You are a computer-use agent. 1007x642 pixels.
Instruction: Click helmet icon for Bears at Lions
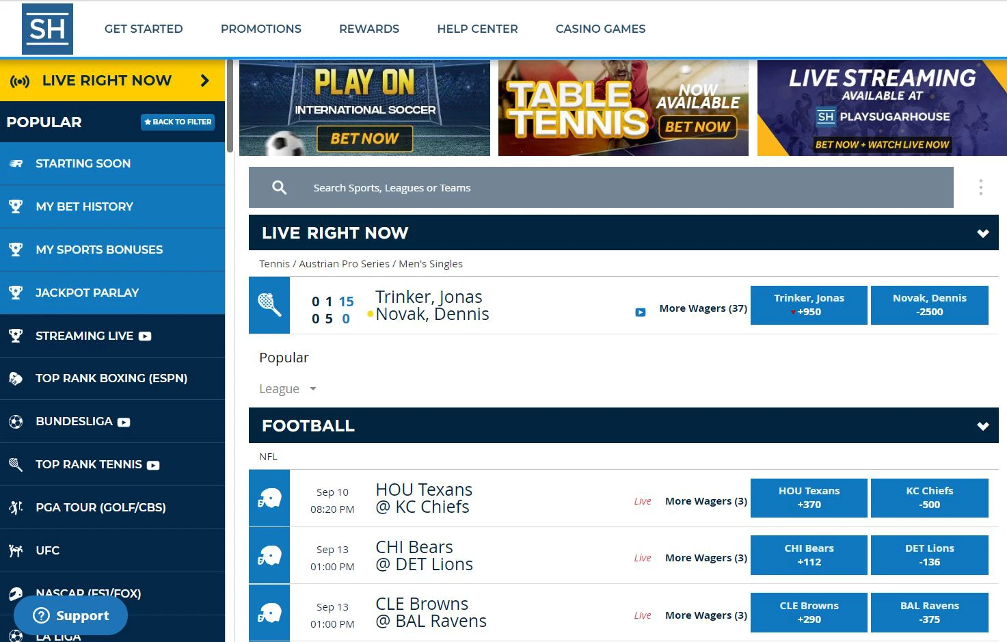point(269,555)
